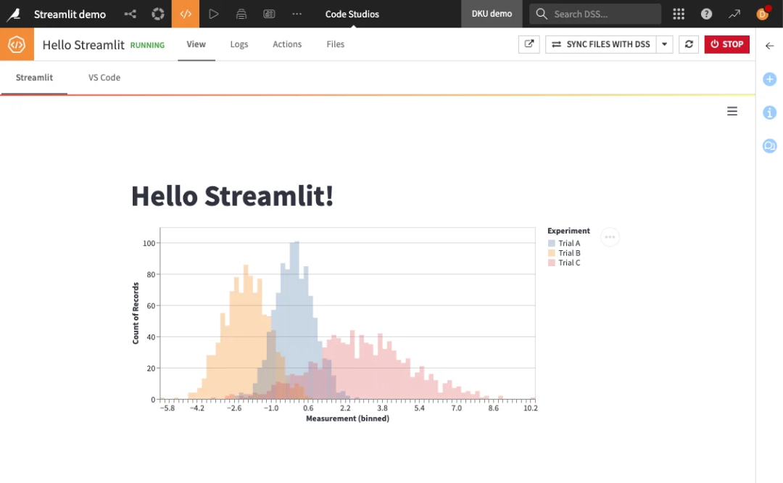
Task: Click the refresh view icon button
Action: 689,44
